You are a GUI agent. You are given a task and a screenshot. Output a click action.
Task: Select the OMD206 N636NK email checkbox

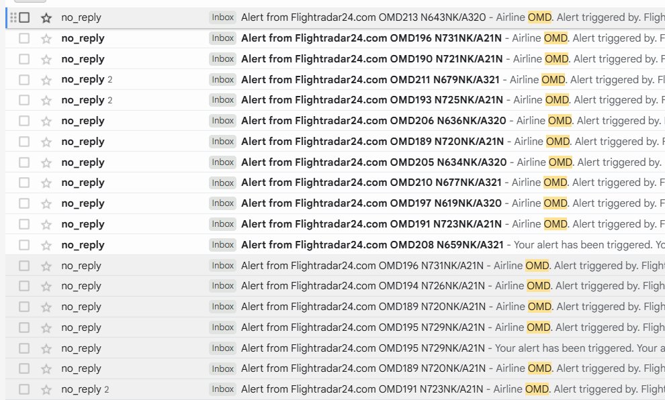(24, 121)
